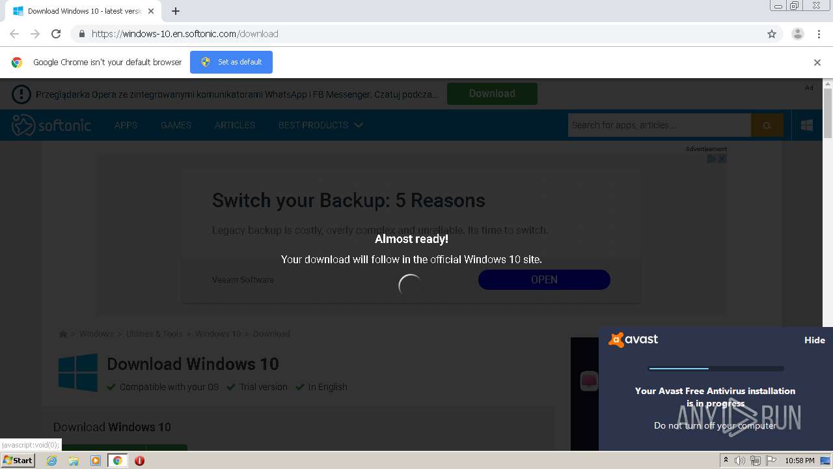
Task: Open the media player taskbar icon
Action: tap(96, 461)
